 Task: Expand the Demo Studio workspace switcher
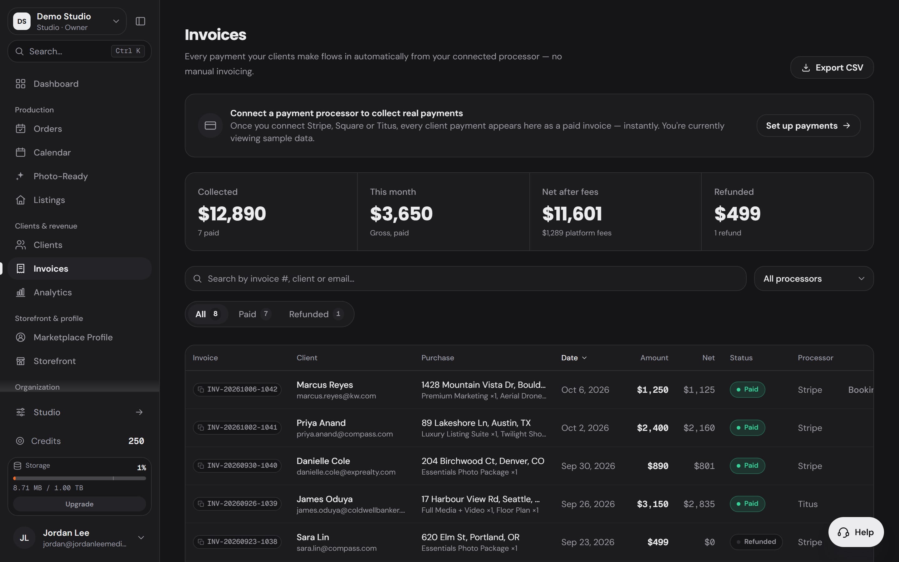[67, 22]
